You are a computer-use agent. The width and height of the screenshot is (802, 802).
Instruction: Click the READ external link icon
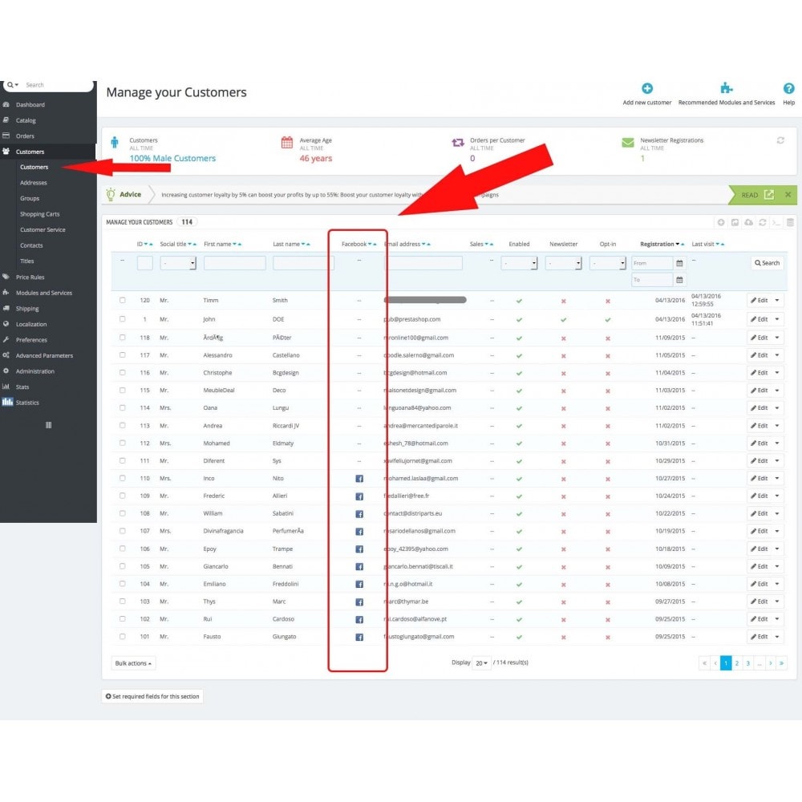point(769,194)
